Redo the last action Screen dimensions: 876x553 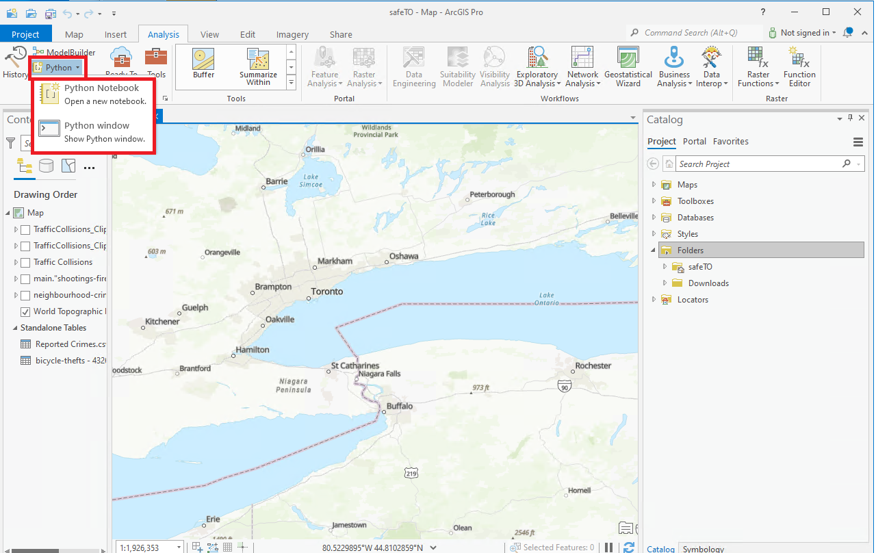click(90, 13)
